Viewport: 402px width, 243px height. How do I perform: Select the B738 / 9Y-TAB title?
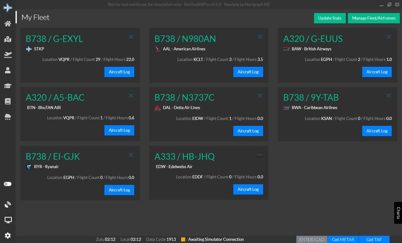click(311, 98)
